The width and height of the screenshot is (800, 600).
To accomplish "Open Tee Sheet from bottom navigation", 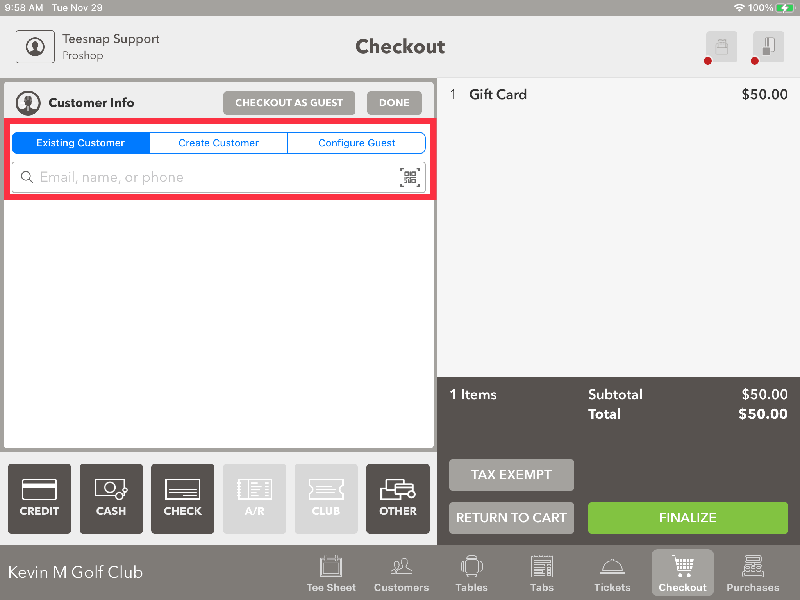I will (331, 573).
